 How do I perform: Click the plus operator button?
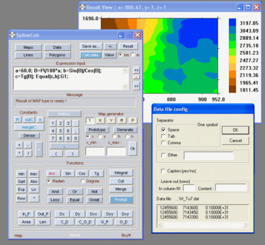tap(19, 145)
